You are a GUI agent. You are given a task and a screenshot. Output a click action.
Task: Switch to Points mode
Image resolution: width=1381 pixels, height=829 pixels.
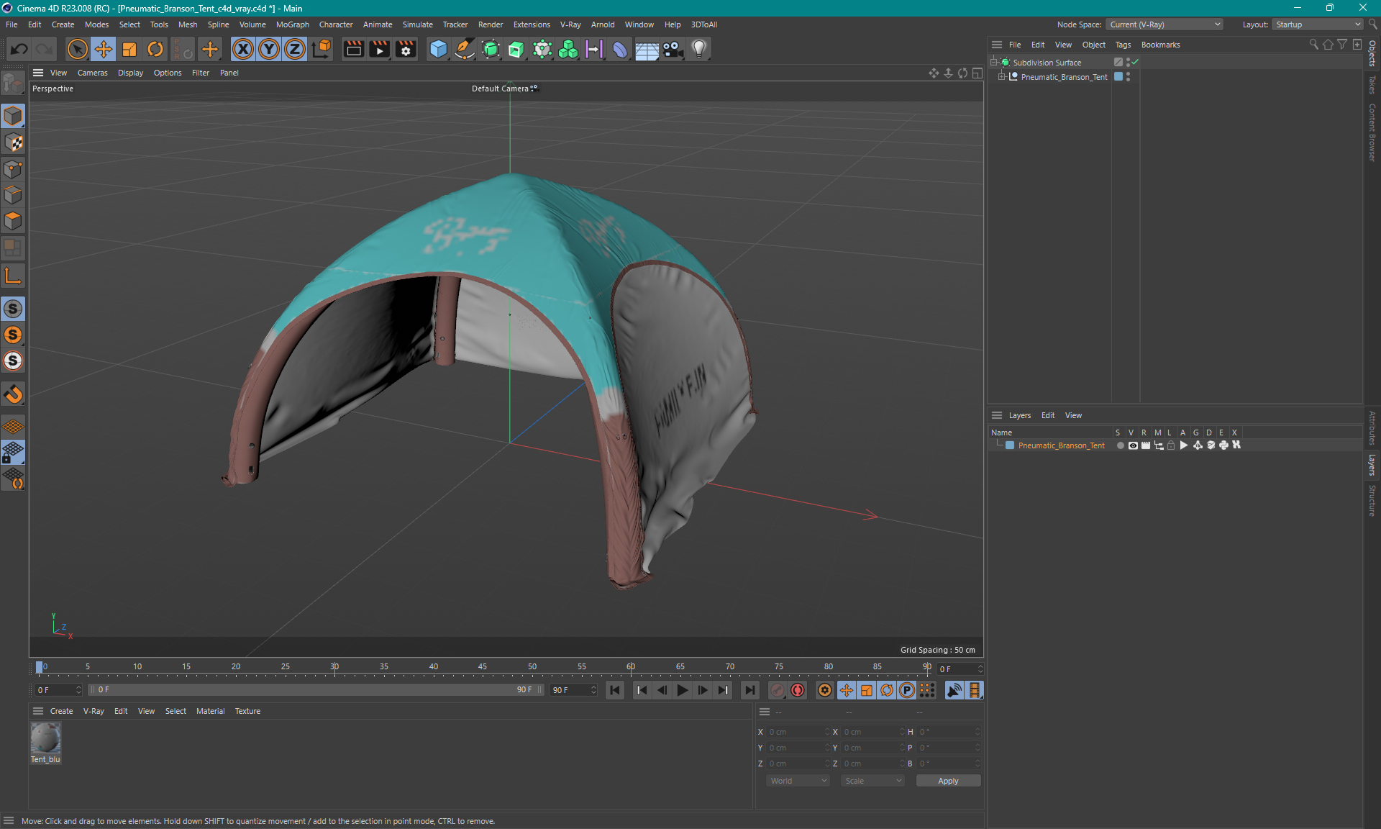(x=13, y=169)
